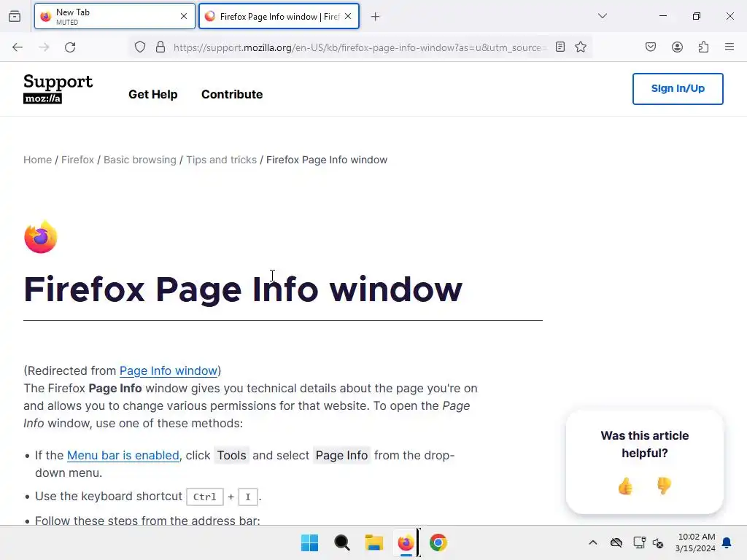Image resolution: width=747 pixels, height=560 pixels.
Task: Save page to Pocket
Action: 651,47
